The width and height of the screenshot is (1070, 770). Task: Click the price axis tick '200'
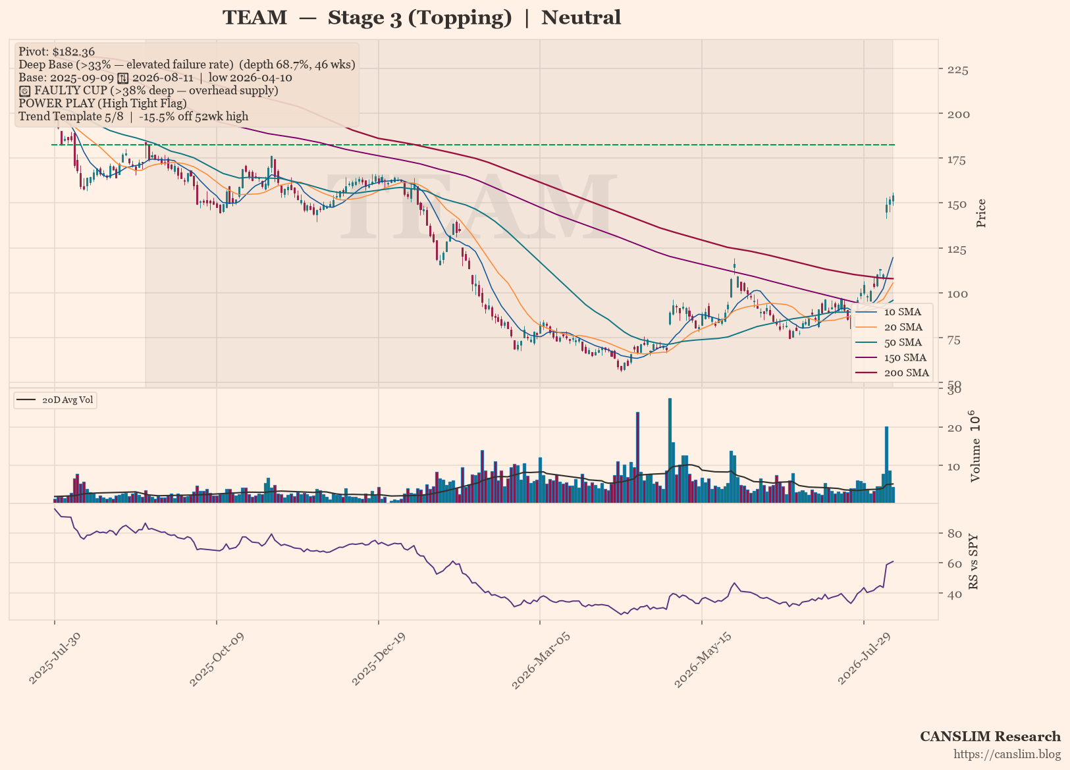point(957,115)
